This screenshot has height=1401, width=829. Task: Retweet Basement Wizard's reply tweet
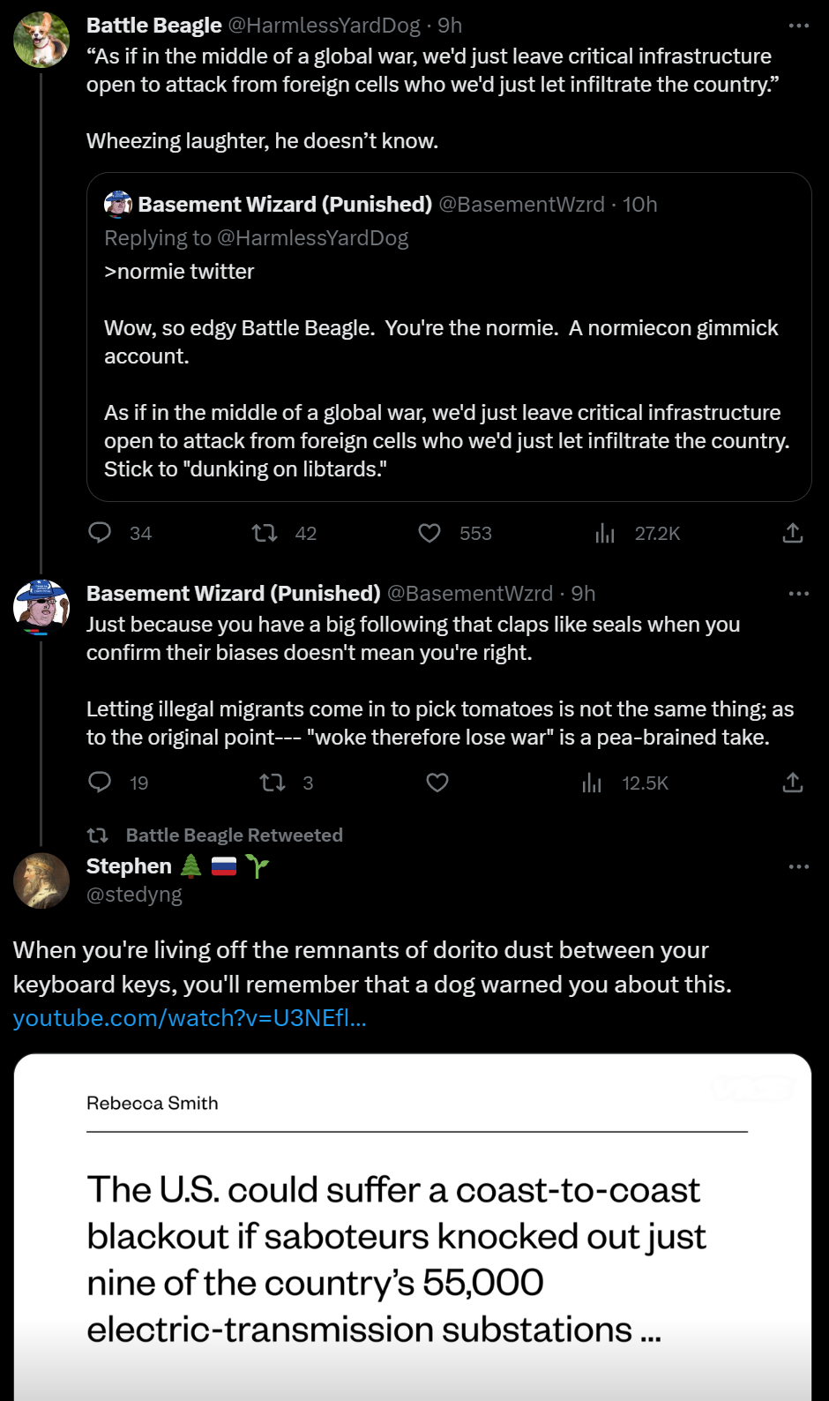(x=272, y=783)
